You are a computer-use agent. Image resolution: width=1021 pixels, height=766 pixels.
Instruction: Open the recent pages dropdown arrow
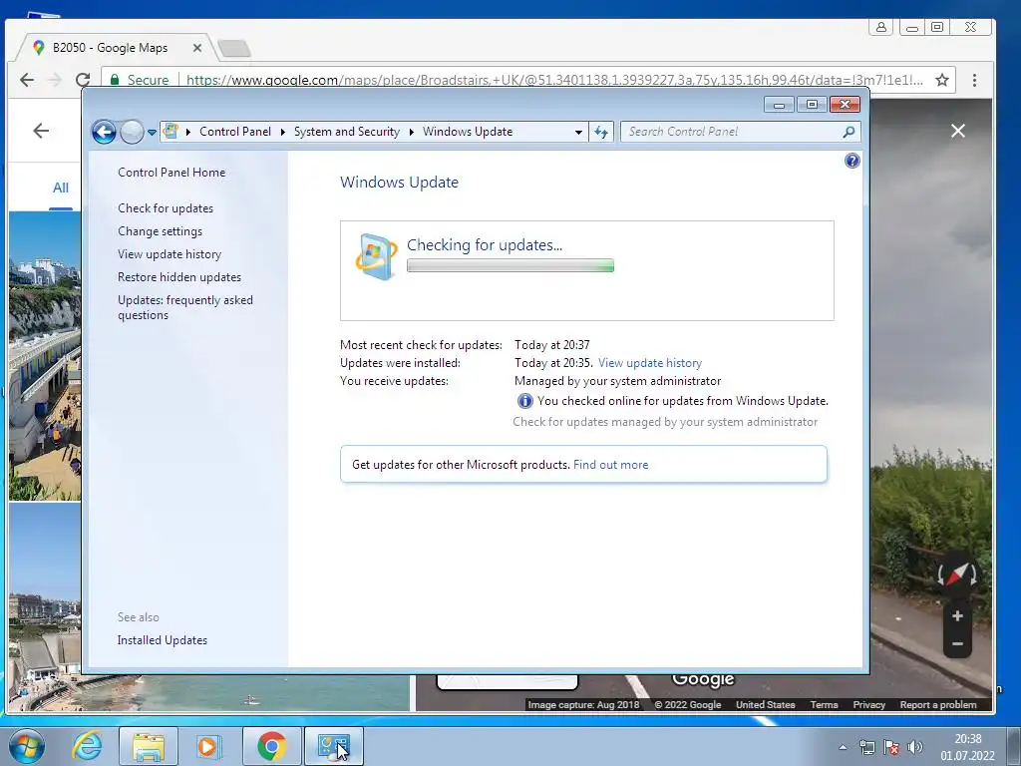[152, 133]
